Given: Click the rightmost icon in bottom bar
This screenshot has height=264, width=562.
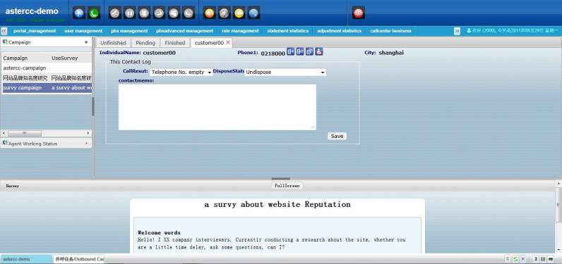Looking at the screenshot, I should coord(551,259).
